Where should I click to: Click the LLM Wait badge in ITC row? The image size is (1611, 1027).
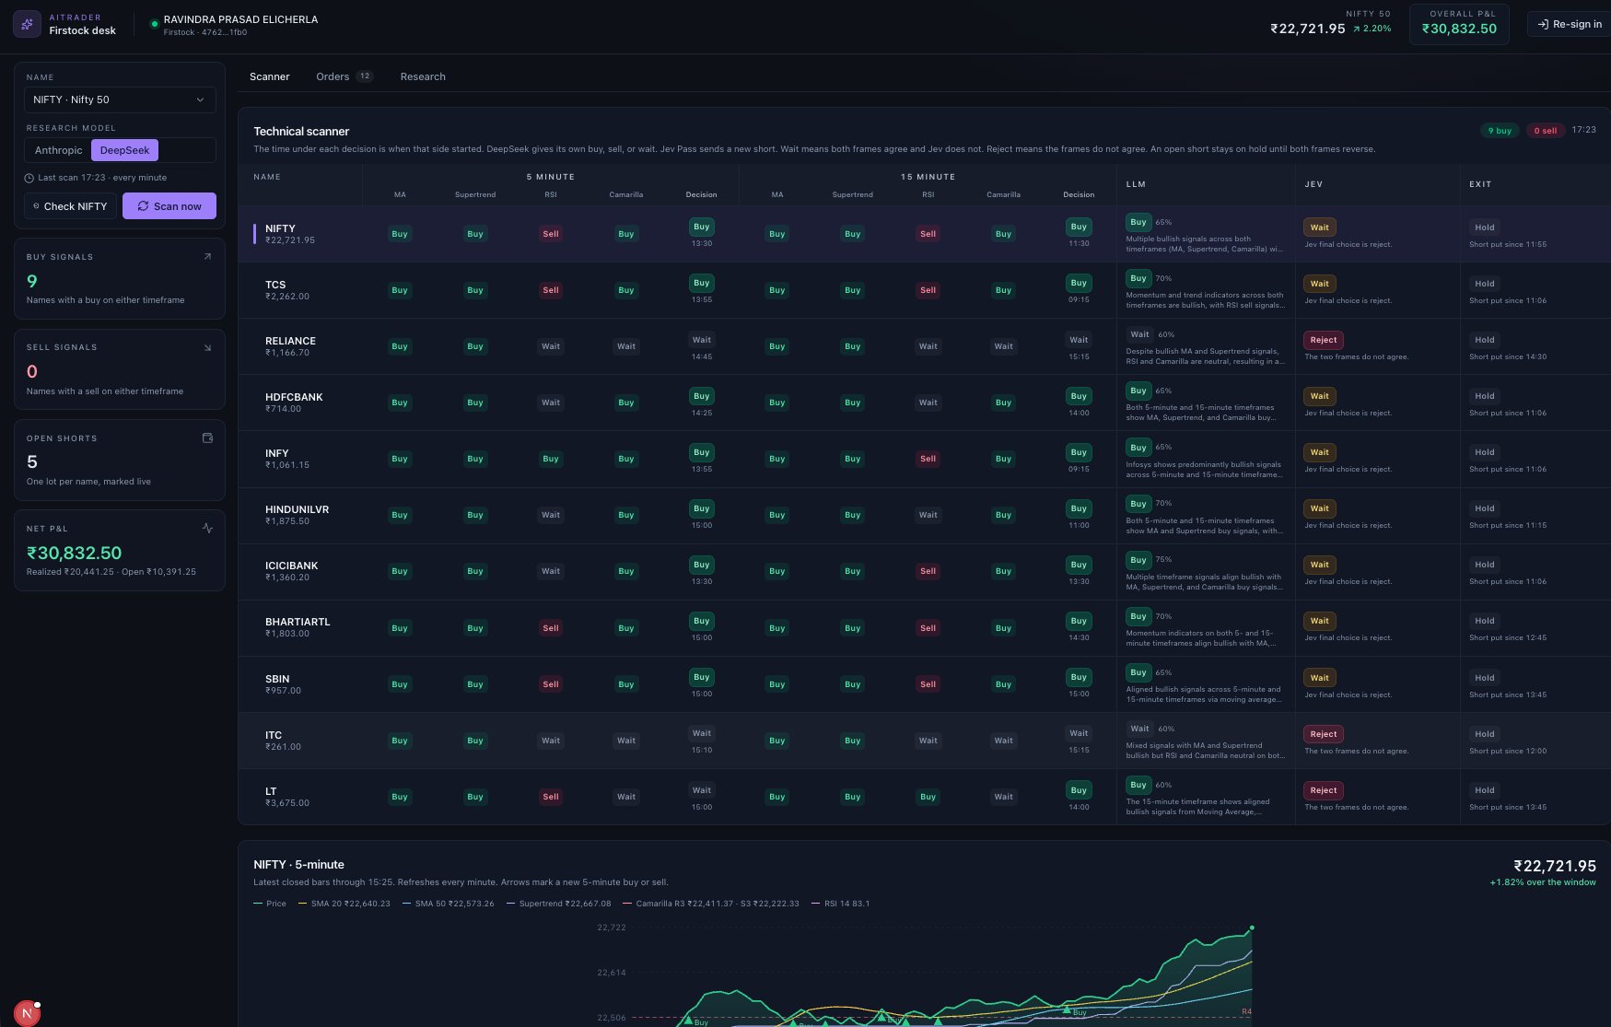click(1139, 729)
